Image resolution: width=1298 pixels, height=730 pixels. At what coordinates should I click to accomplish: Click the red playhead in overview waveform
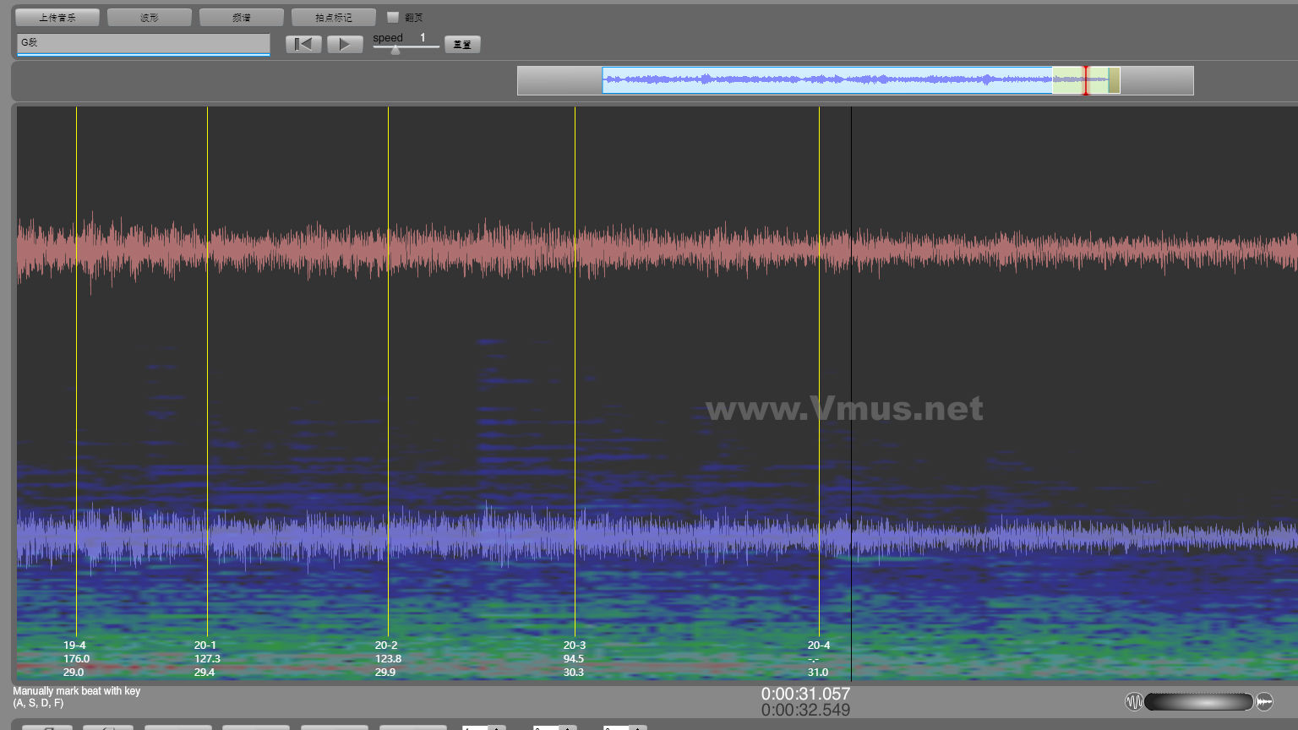point(1086,80)
